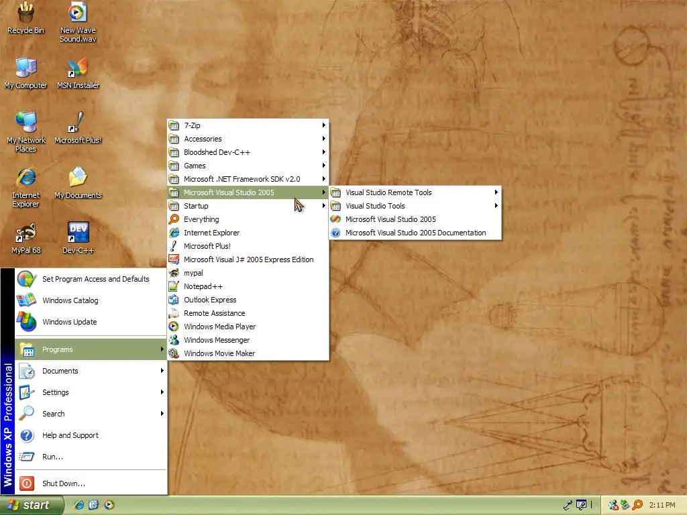Open the Run... dialog

pyautogui.click(x=91, y=457)
